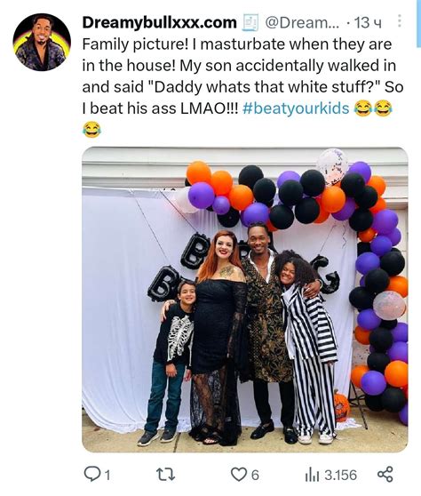Viewport: 421px width, 496px height.
Task: Click the Dreamybullxxx.com display name
Action: coord(159,23)
